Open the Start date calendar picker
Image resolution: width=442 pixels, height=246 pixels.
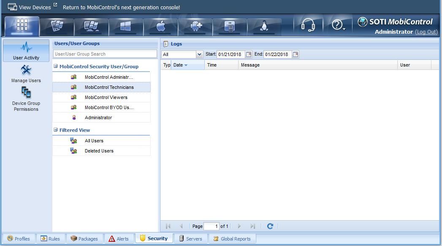pyautogui.click(x=249, y=54)
